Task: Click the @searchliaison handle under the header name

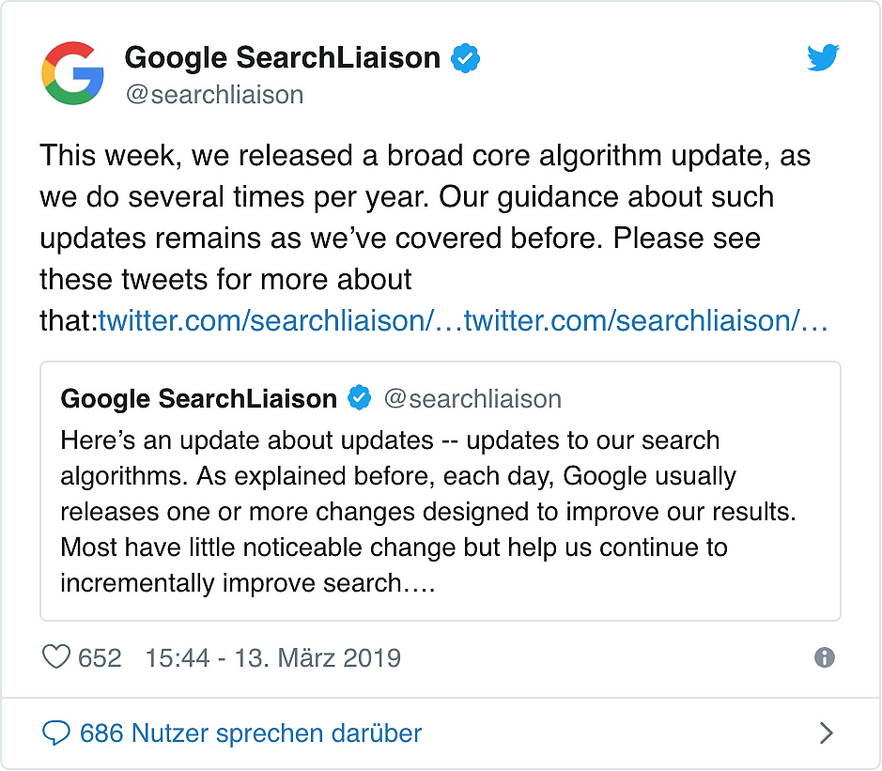Action: pos(214,95)
